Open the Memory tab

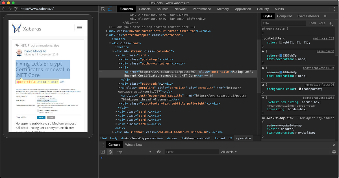pyautogui.click(x=223, y=9)
